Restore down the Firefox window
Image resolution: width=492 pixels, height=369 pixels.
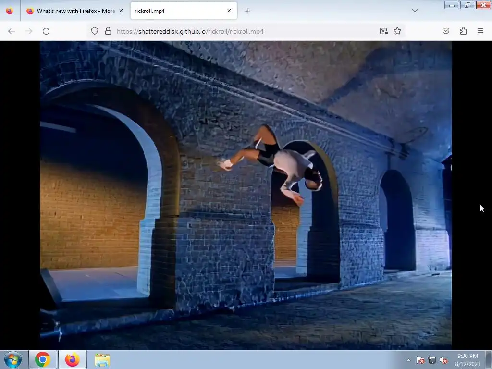tap(467, 5)
